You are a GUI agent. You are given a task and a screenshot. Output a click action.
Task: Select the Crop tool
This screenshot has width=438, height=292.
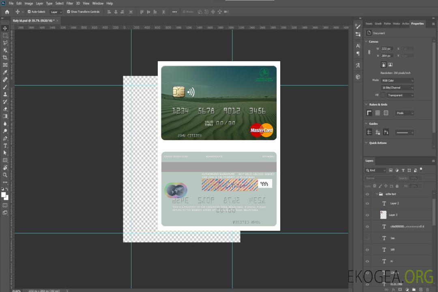coord(5,58)
